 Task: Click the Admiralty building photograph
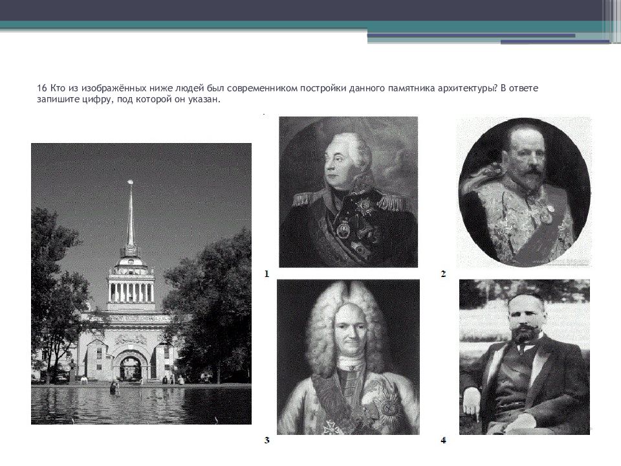142,283
